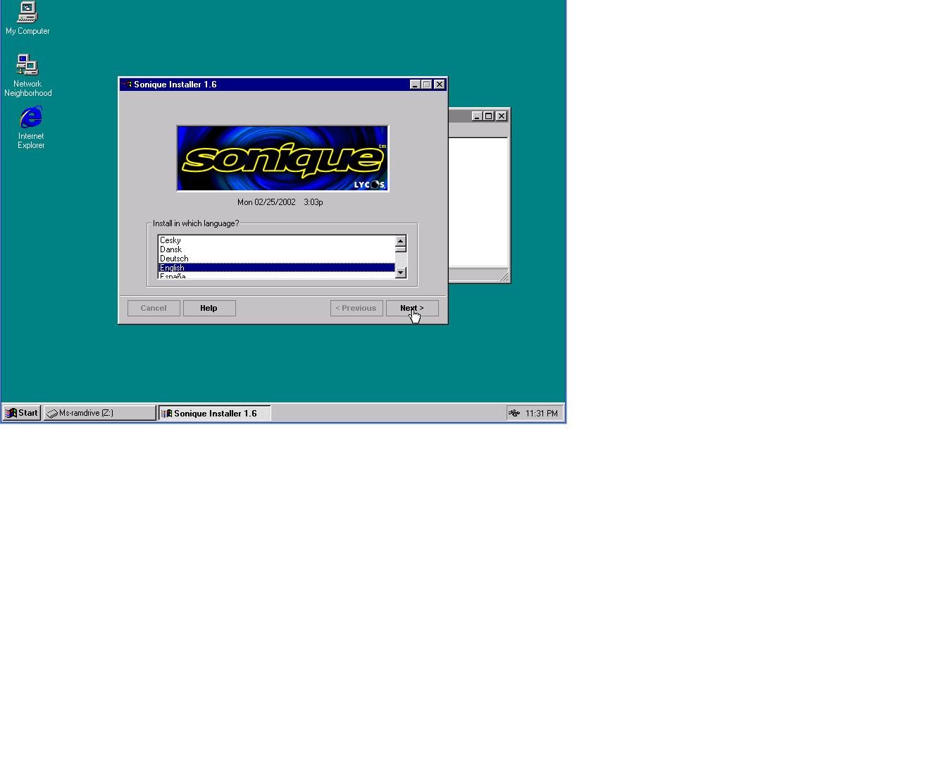Activate Sonique Installer 1.6 taskbar button

tap(214, 413)
